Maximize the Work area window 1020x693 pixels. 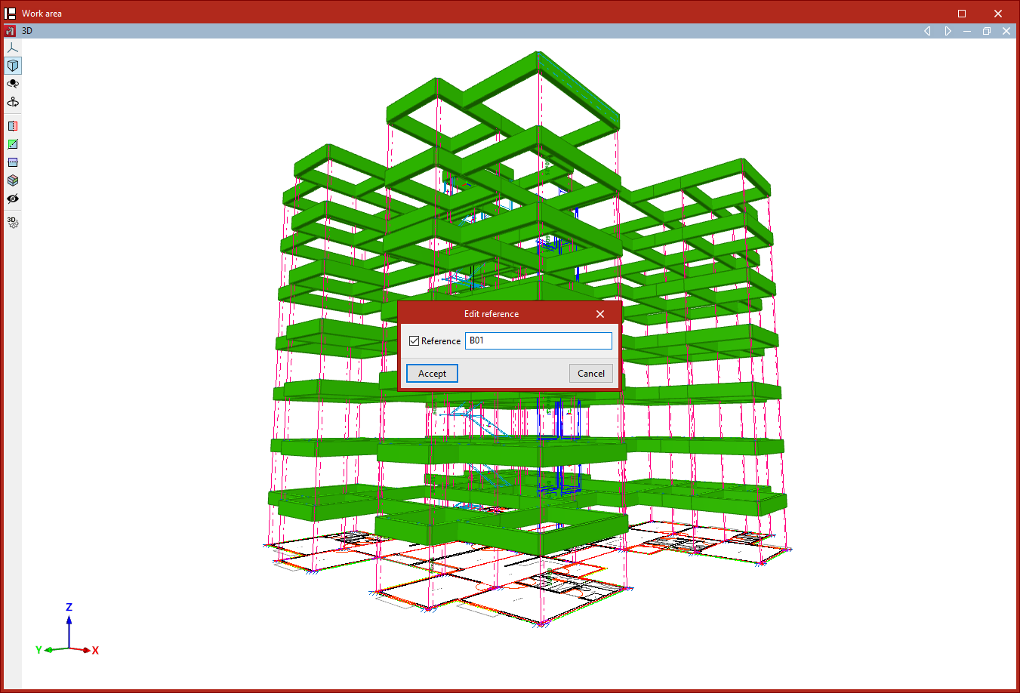tap(962, 13)
